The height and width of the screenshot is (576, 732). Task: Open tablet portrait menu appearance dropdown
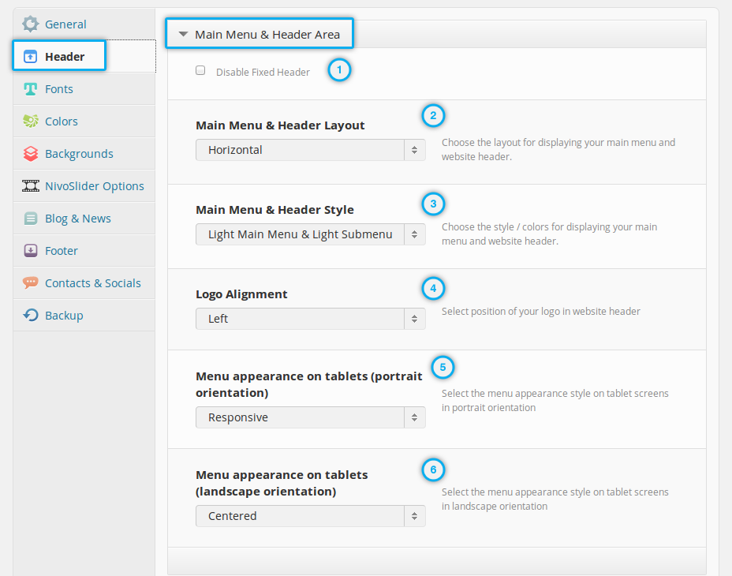(310, 417)
